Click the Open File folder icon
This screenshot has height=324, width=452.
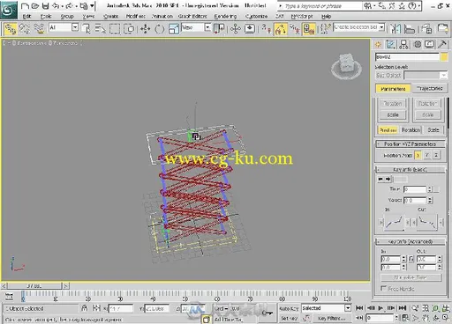coord(34,5)
